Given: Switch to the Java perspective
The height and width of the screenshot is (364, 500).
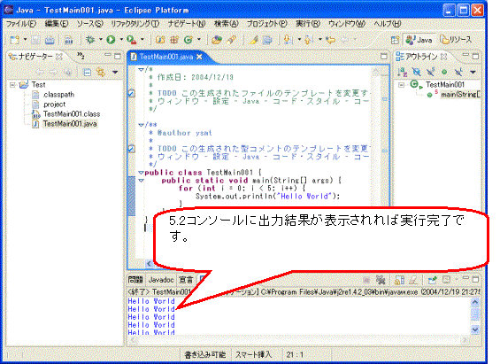Looking at the screenshot, I should point(419,40).
